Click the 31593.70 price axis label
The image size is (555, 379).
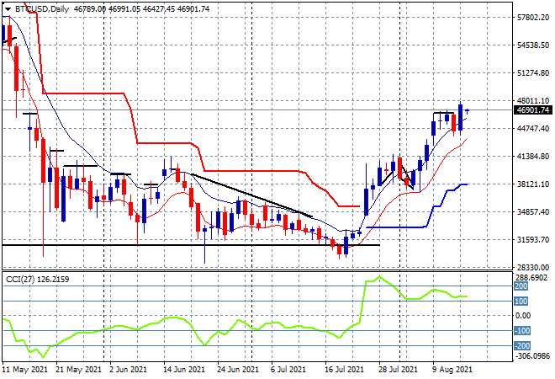pyautogui.click(x=532, y=240)
